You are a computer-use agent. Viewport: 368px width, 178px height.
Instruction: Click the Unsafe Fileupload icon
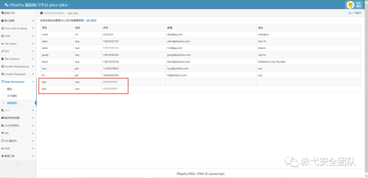coord(3,74)
